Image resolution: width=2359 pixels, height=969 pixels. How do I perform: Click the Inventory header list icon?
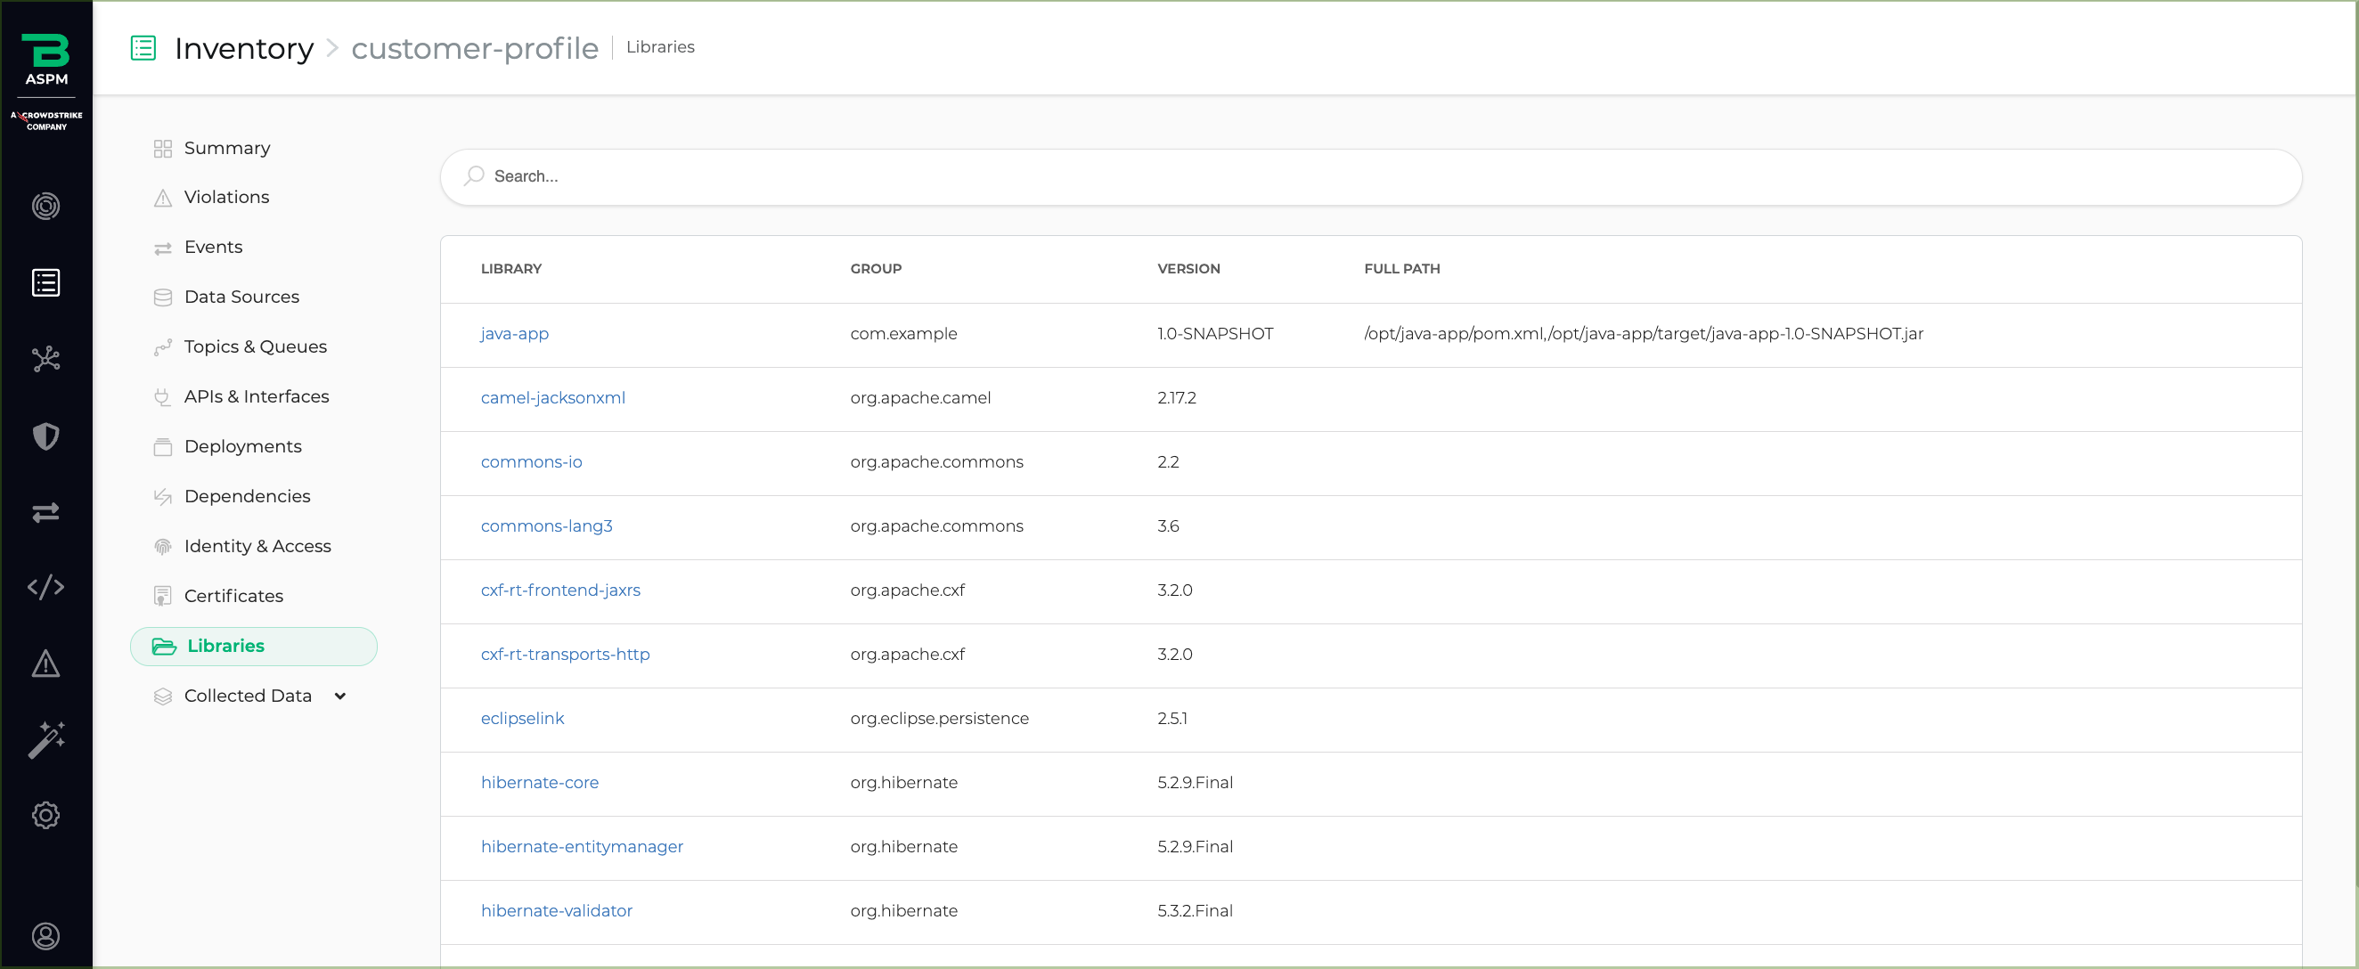point(143,47)
